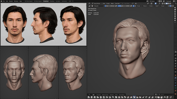Screen dimensions: 177x99
Task: Open the Mask menu
Action: point(112,4)
